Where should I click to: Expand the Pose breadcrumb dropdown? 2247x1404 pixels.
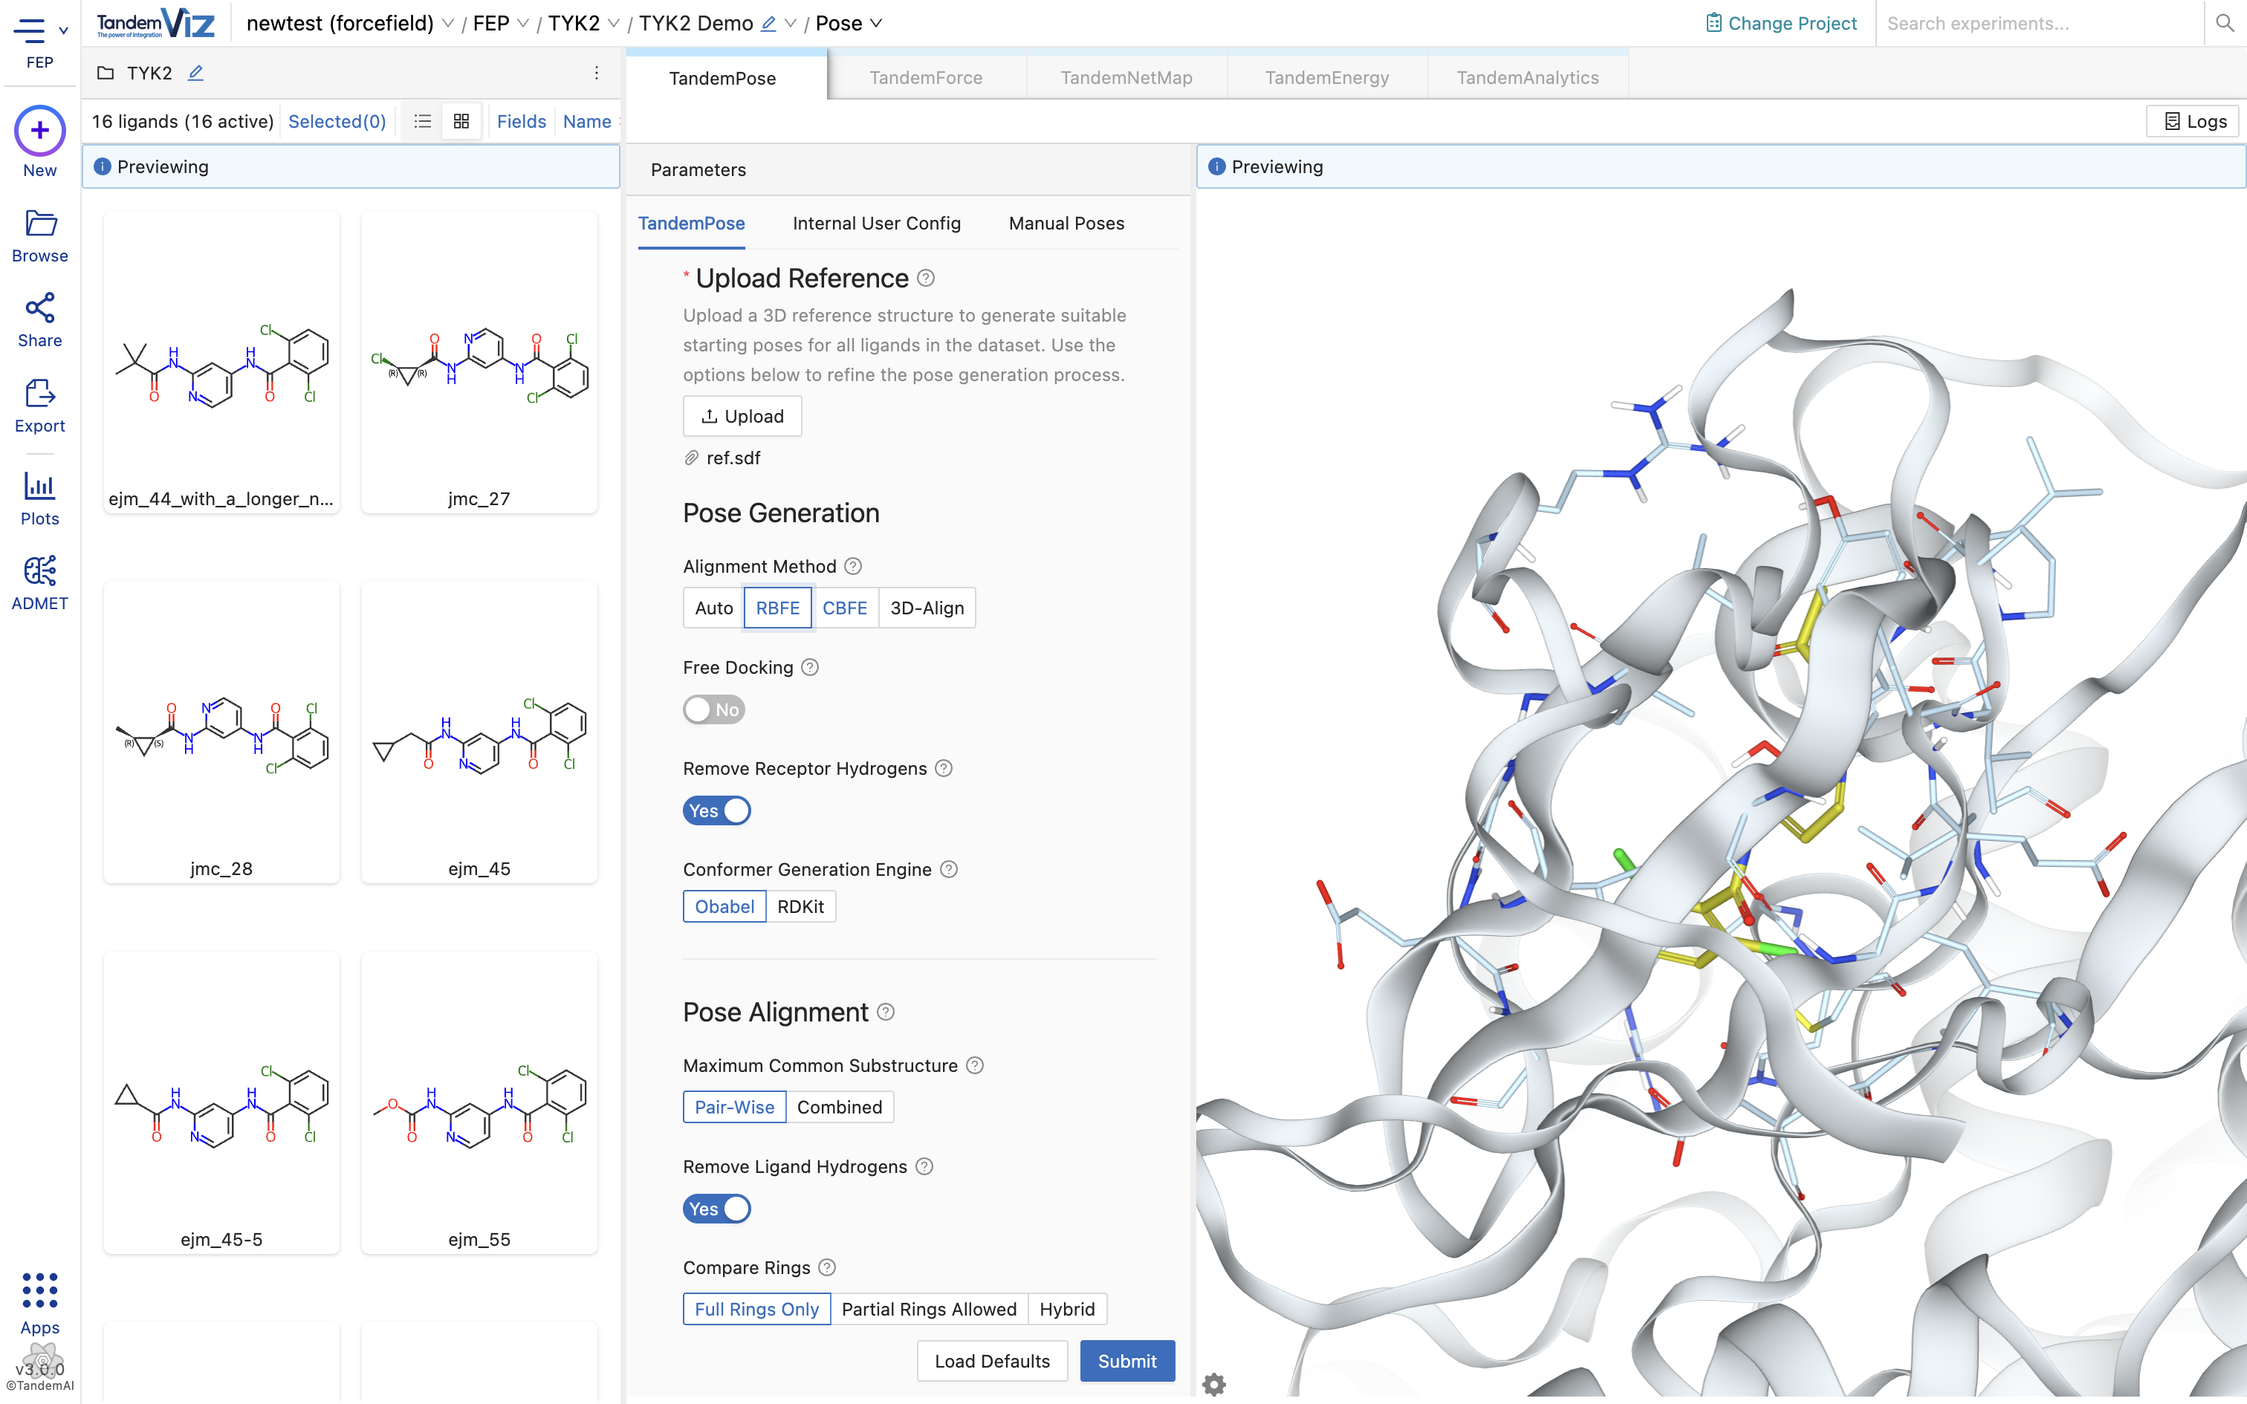(x=875, y=24)
